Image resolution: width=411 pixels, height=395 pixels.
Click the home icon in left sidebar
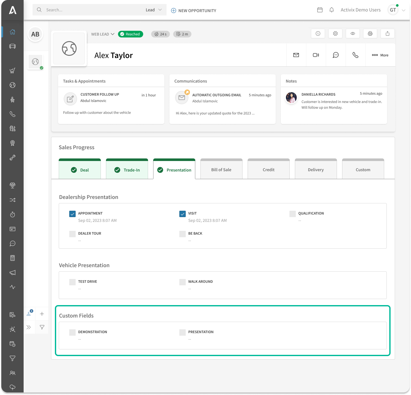click(x=12, y=32)
